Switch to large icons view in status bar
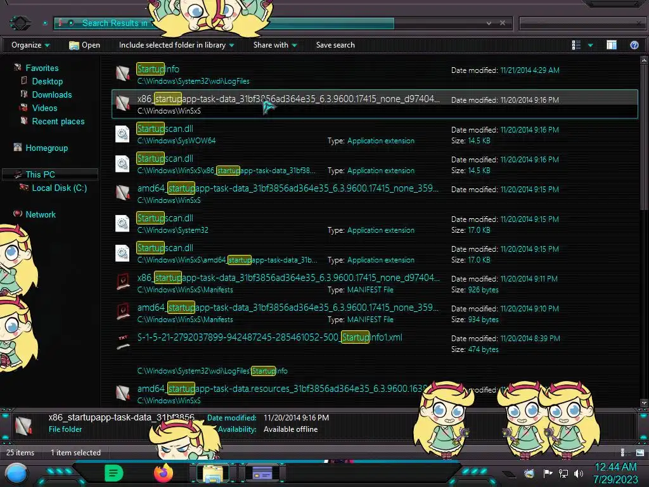The image size is (649, 487). (x=640, y=452)
